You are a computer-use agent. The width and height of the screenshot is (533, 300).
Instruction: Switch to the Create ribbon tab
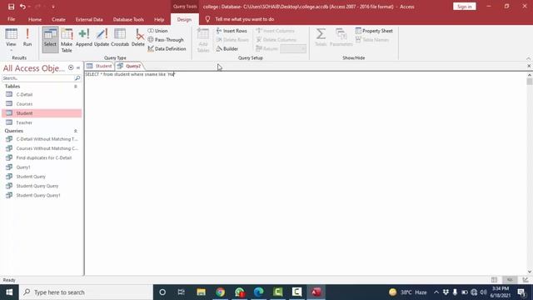click(x=58, y=19)
